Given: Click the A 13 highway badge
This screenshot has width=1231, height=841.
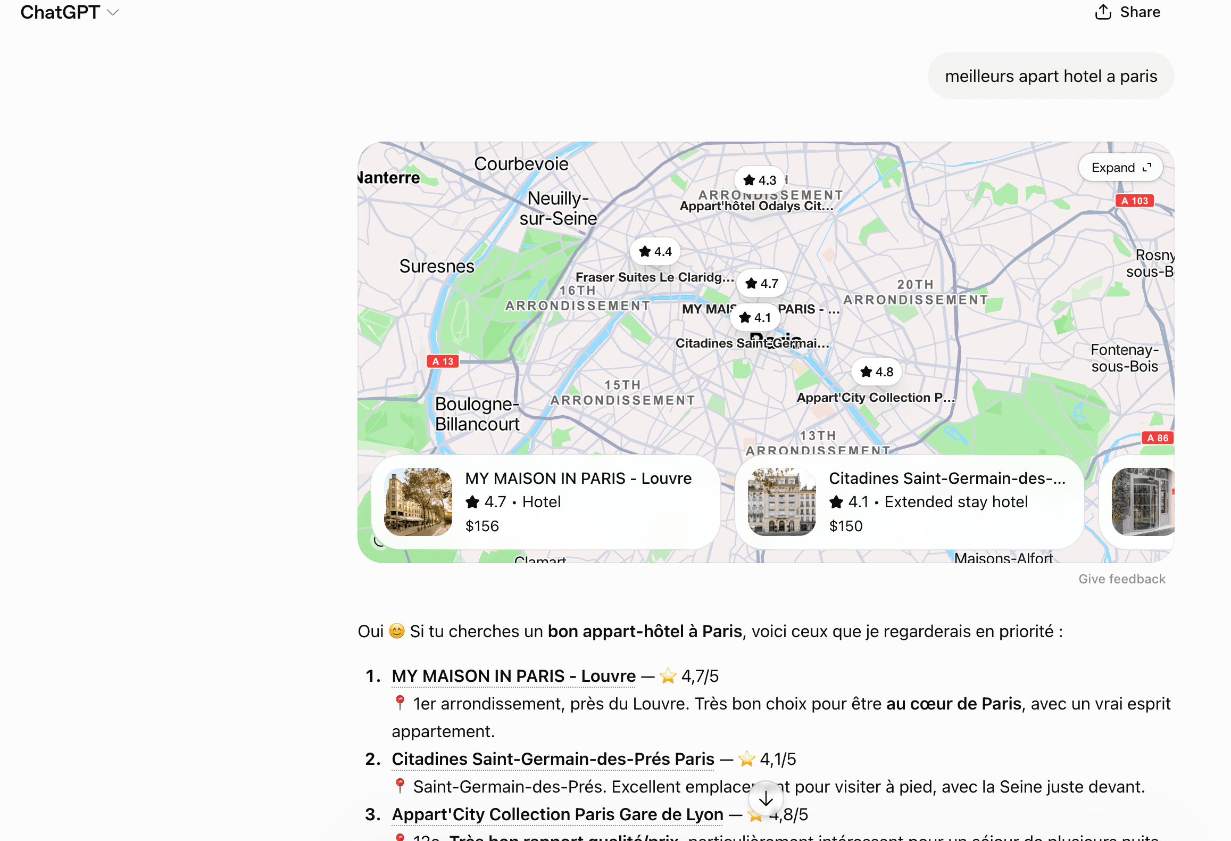Looking at the screenshot, I should [443, 361].
